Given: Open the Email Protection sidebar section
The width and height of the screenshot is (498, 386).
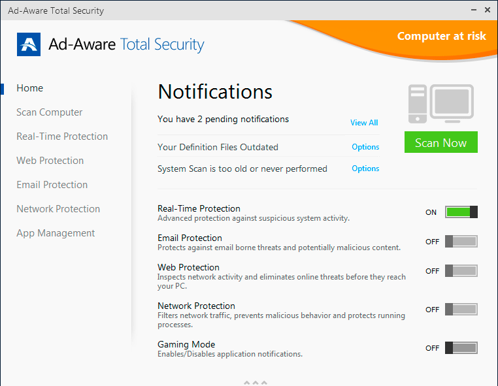Looking at the screenshot, I should 52,185.
